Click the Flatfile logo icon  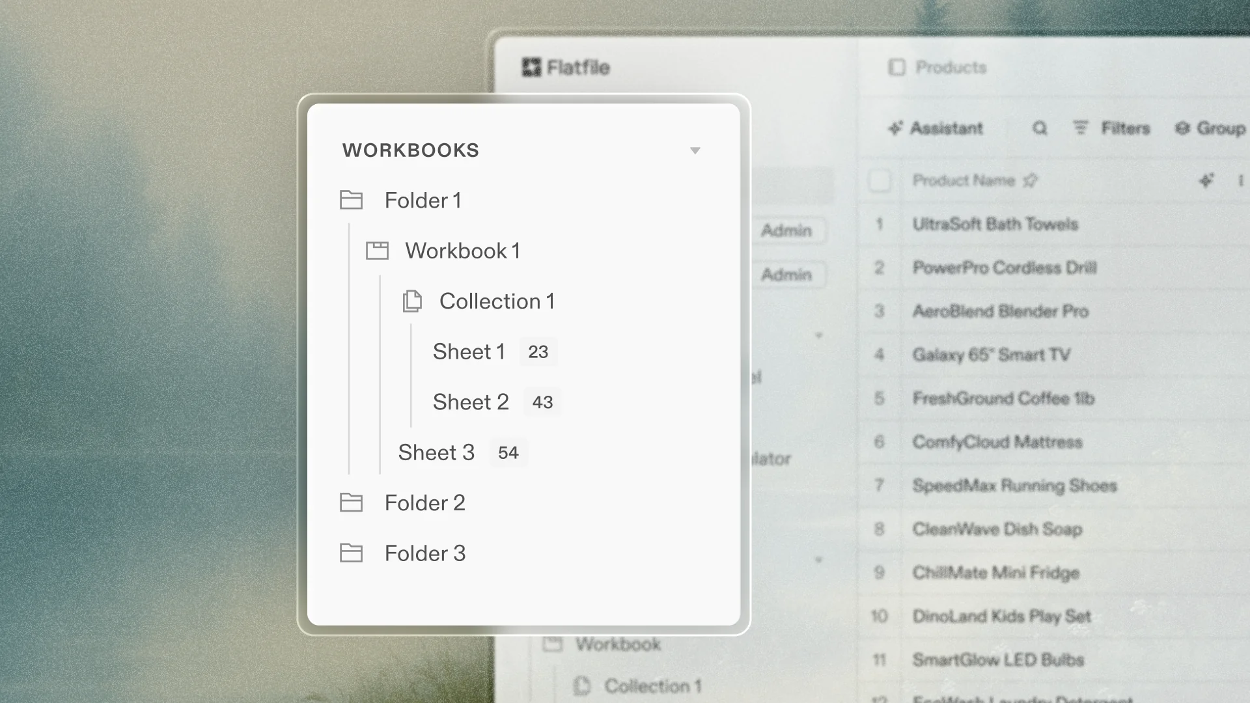530,67
